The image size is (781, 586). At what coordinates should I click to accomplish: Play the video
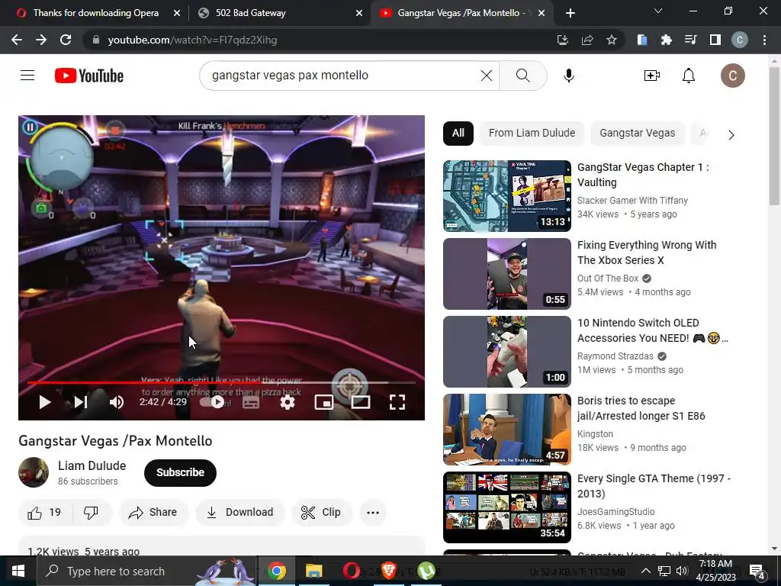[x=45, y=402]
